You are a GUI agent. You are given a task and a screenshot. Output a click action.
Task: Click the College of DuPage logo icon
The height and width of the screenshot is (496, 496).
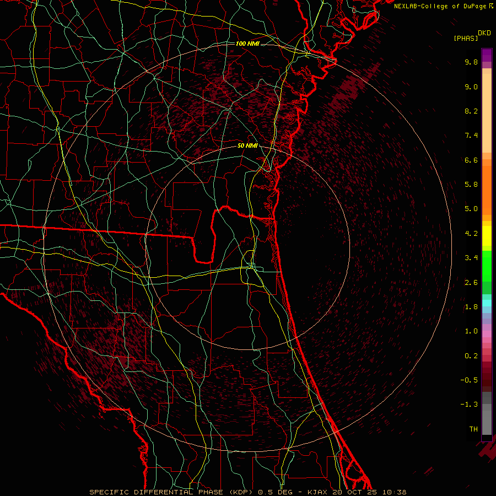492,6
